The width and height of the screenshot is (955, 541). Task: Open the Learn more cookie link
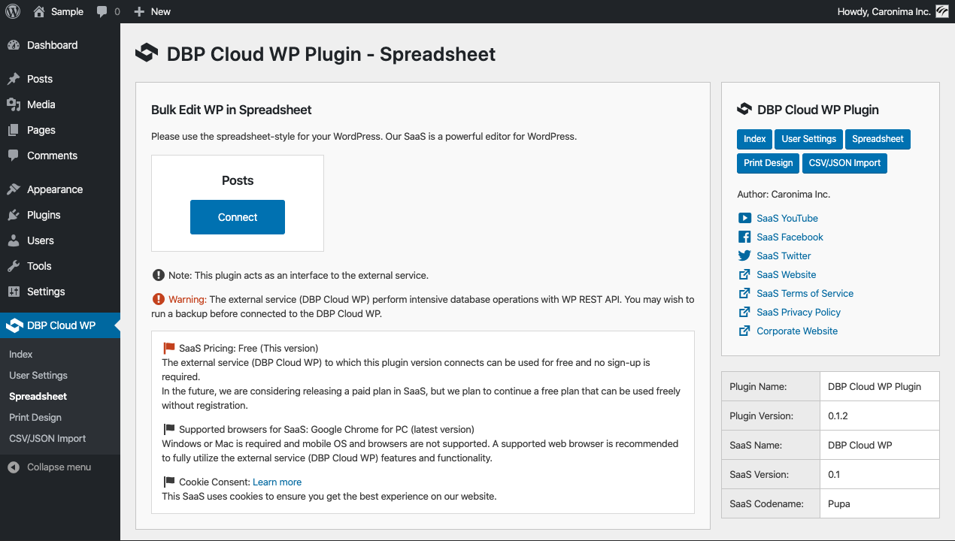[x=277, y=482]
